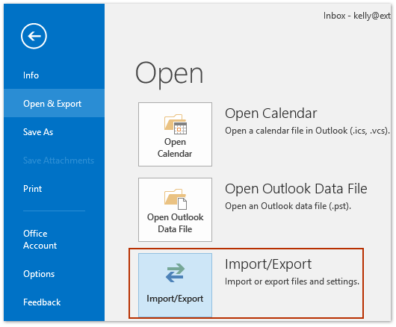Click the Open Calendar folder icon
396x327 pixels.
click(x=176, y=124)
